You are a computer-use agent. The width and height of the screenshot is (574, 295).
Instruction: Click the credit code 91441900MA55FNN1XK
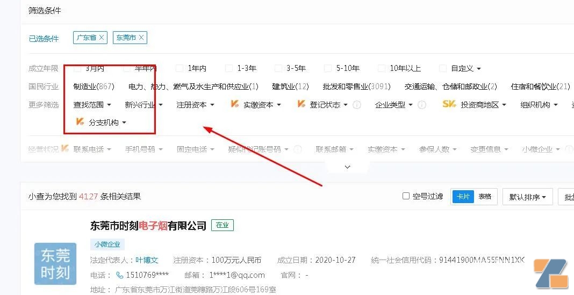pos(482,260)
